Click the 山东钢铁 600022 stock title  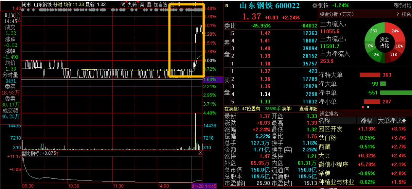(x=270, y=5)
